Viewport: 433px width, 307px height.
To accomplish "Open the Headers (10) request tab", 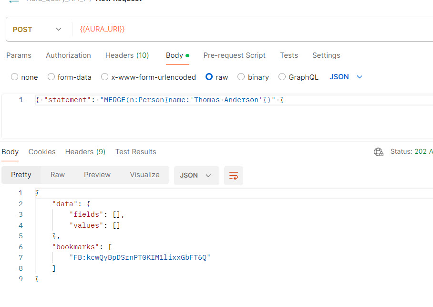I will 127,55.
